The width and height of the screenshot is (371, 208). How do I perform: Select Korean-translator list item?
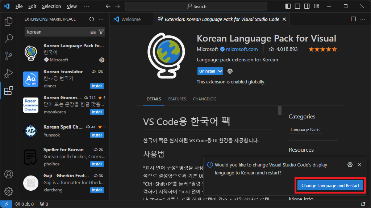point(63,79)
